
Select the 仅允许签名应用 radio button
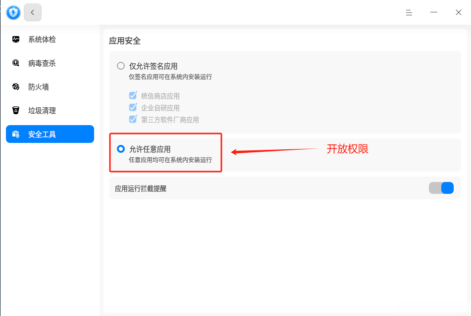pyautogui.click(x=121, y=66)
